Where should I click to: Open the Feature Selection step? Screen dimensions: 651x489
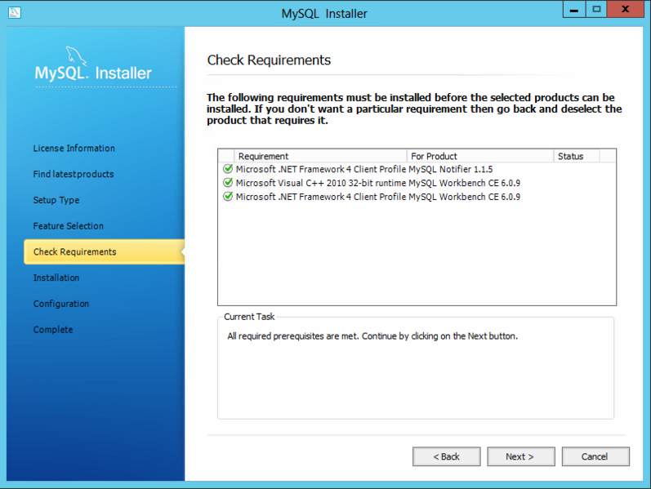pyautogui.click(x=68, y=226)
